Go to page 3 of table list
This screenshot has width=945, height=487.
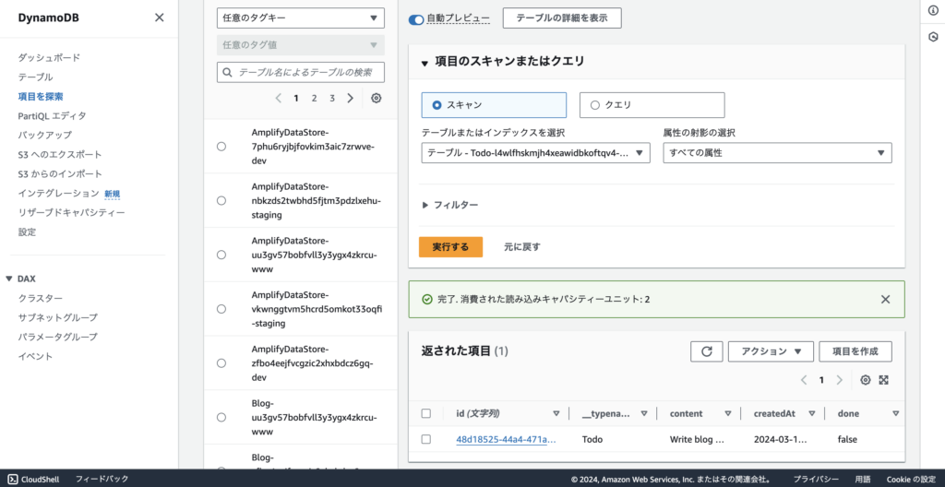click(332, 99)
